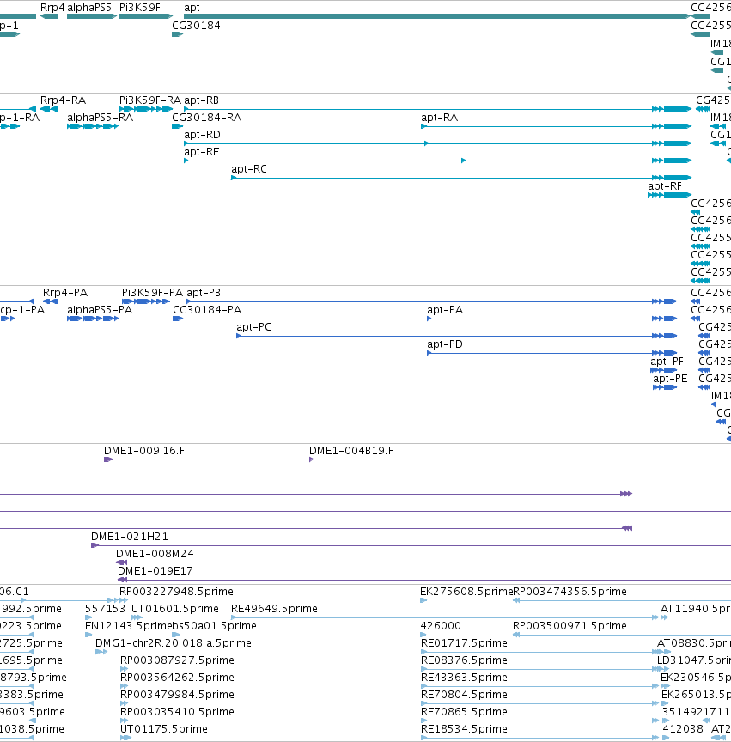Click the DME1-021H21 clone label
731x742 pixels.
pyautogui.click(x=129, y=537)
